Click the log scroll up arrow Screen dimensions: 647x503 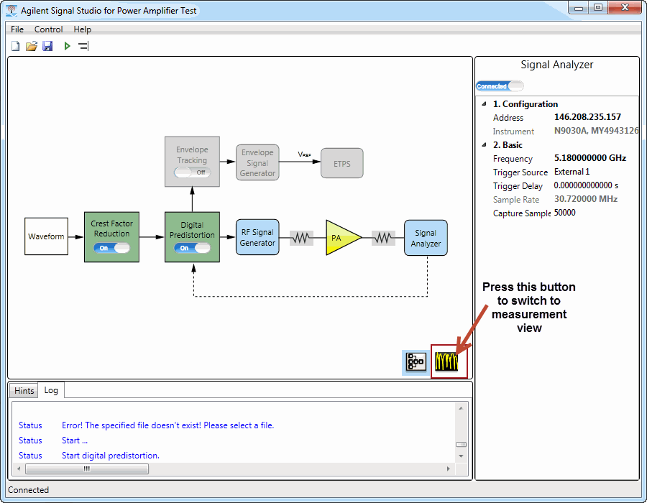pyautogui.click(x=461, y=408)
